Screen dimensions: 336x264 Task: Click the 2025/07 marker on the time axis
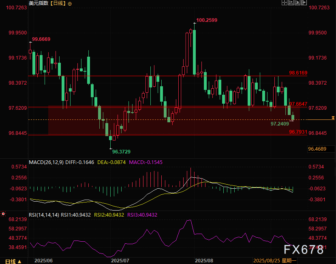(120, 261)
